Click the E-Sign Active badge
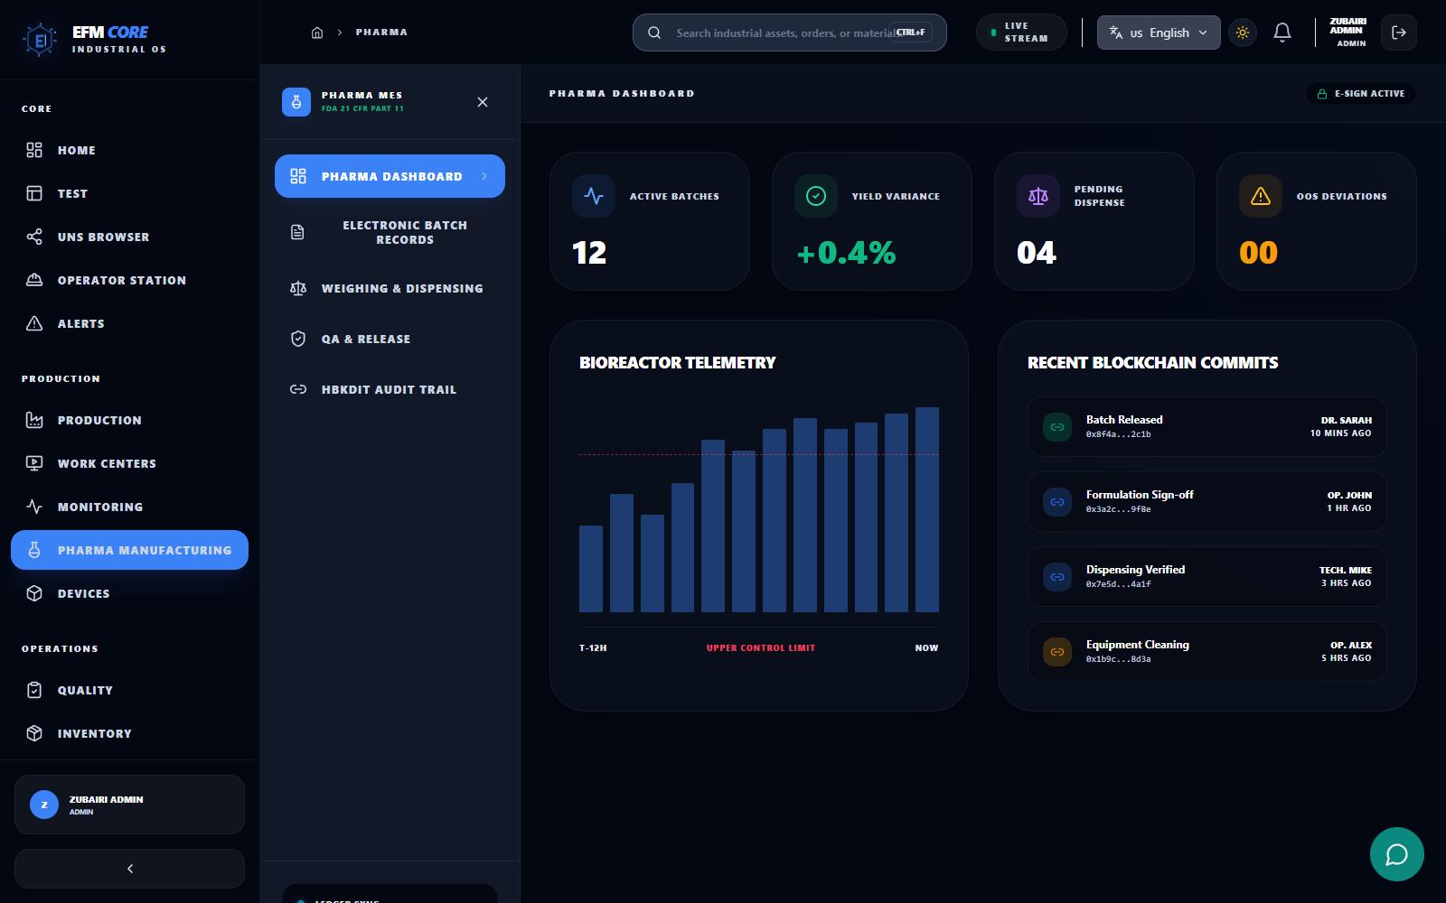 [x=1360, y=93]
